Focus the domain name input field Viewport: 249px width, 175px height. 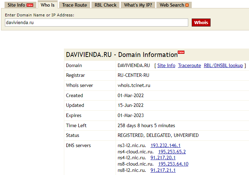(x=96, y=23)
